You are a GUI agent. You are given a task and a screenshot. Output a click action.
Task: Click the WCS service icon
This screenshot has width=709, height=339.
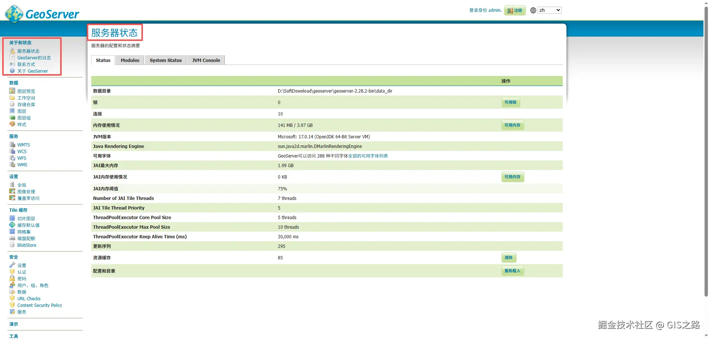click(12, 151)
